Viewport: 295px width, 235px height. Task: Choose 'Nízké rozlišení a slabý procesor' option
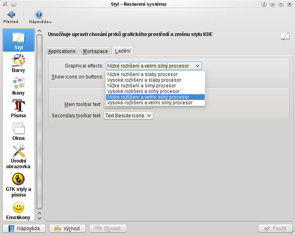(x=142, y=74)
